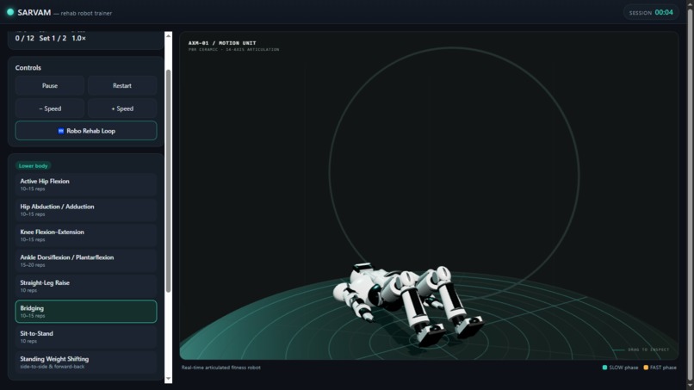Select the Bridging exercise
Image resolution: width=694 pixels, height=390 pixels.
[x=86, y=311]
